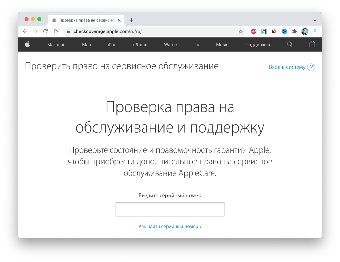Click the serial number input field

(x=170, y=209)
